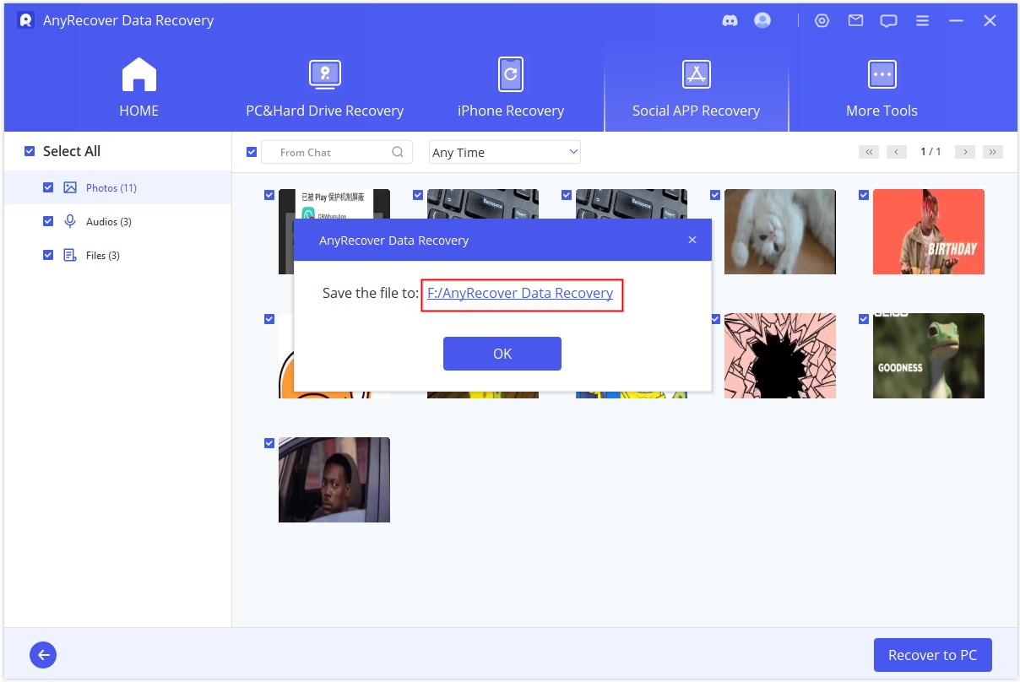Jump to the last page arrow
1020x682 pixels.
point(992,152)
